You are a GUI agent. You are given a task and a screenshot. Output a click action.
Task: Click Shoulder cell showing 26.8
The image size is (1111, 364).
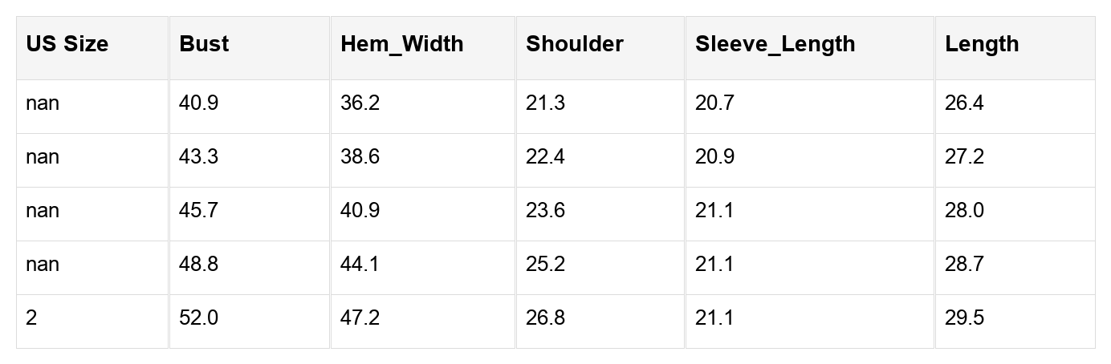[x=545, y=318]
